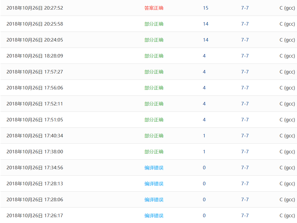297x223 pixels.
Task: Click the timestamp 2018年10月26日 20:24:05
Action: 35,40
